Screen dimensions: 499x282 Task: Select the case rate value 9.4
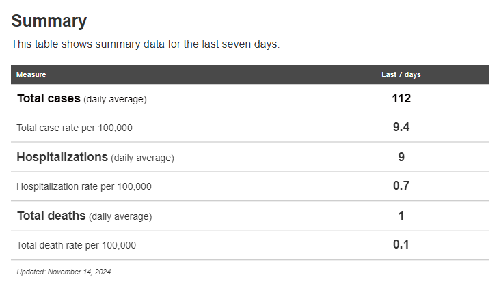pyautogui.click(x=401, y=127)
